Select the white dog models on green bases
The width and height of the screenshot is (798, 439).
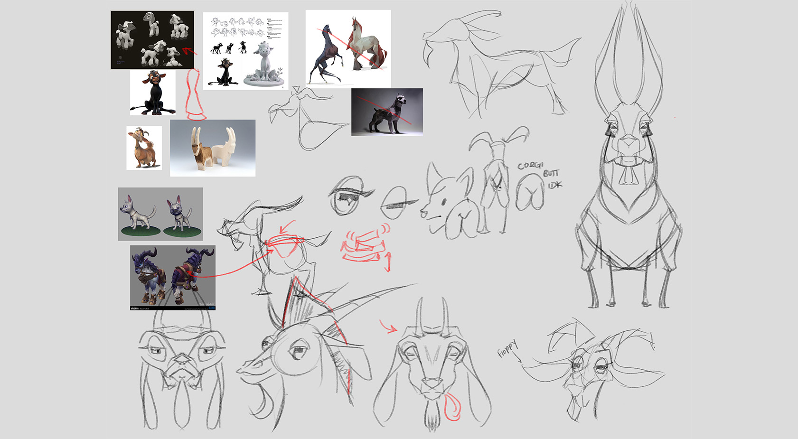click(160, 214)
